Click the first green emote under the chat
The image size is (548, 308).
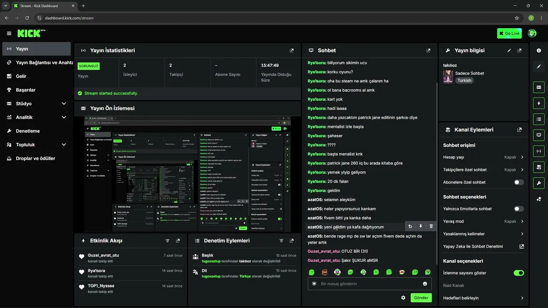point(312,272)
